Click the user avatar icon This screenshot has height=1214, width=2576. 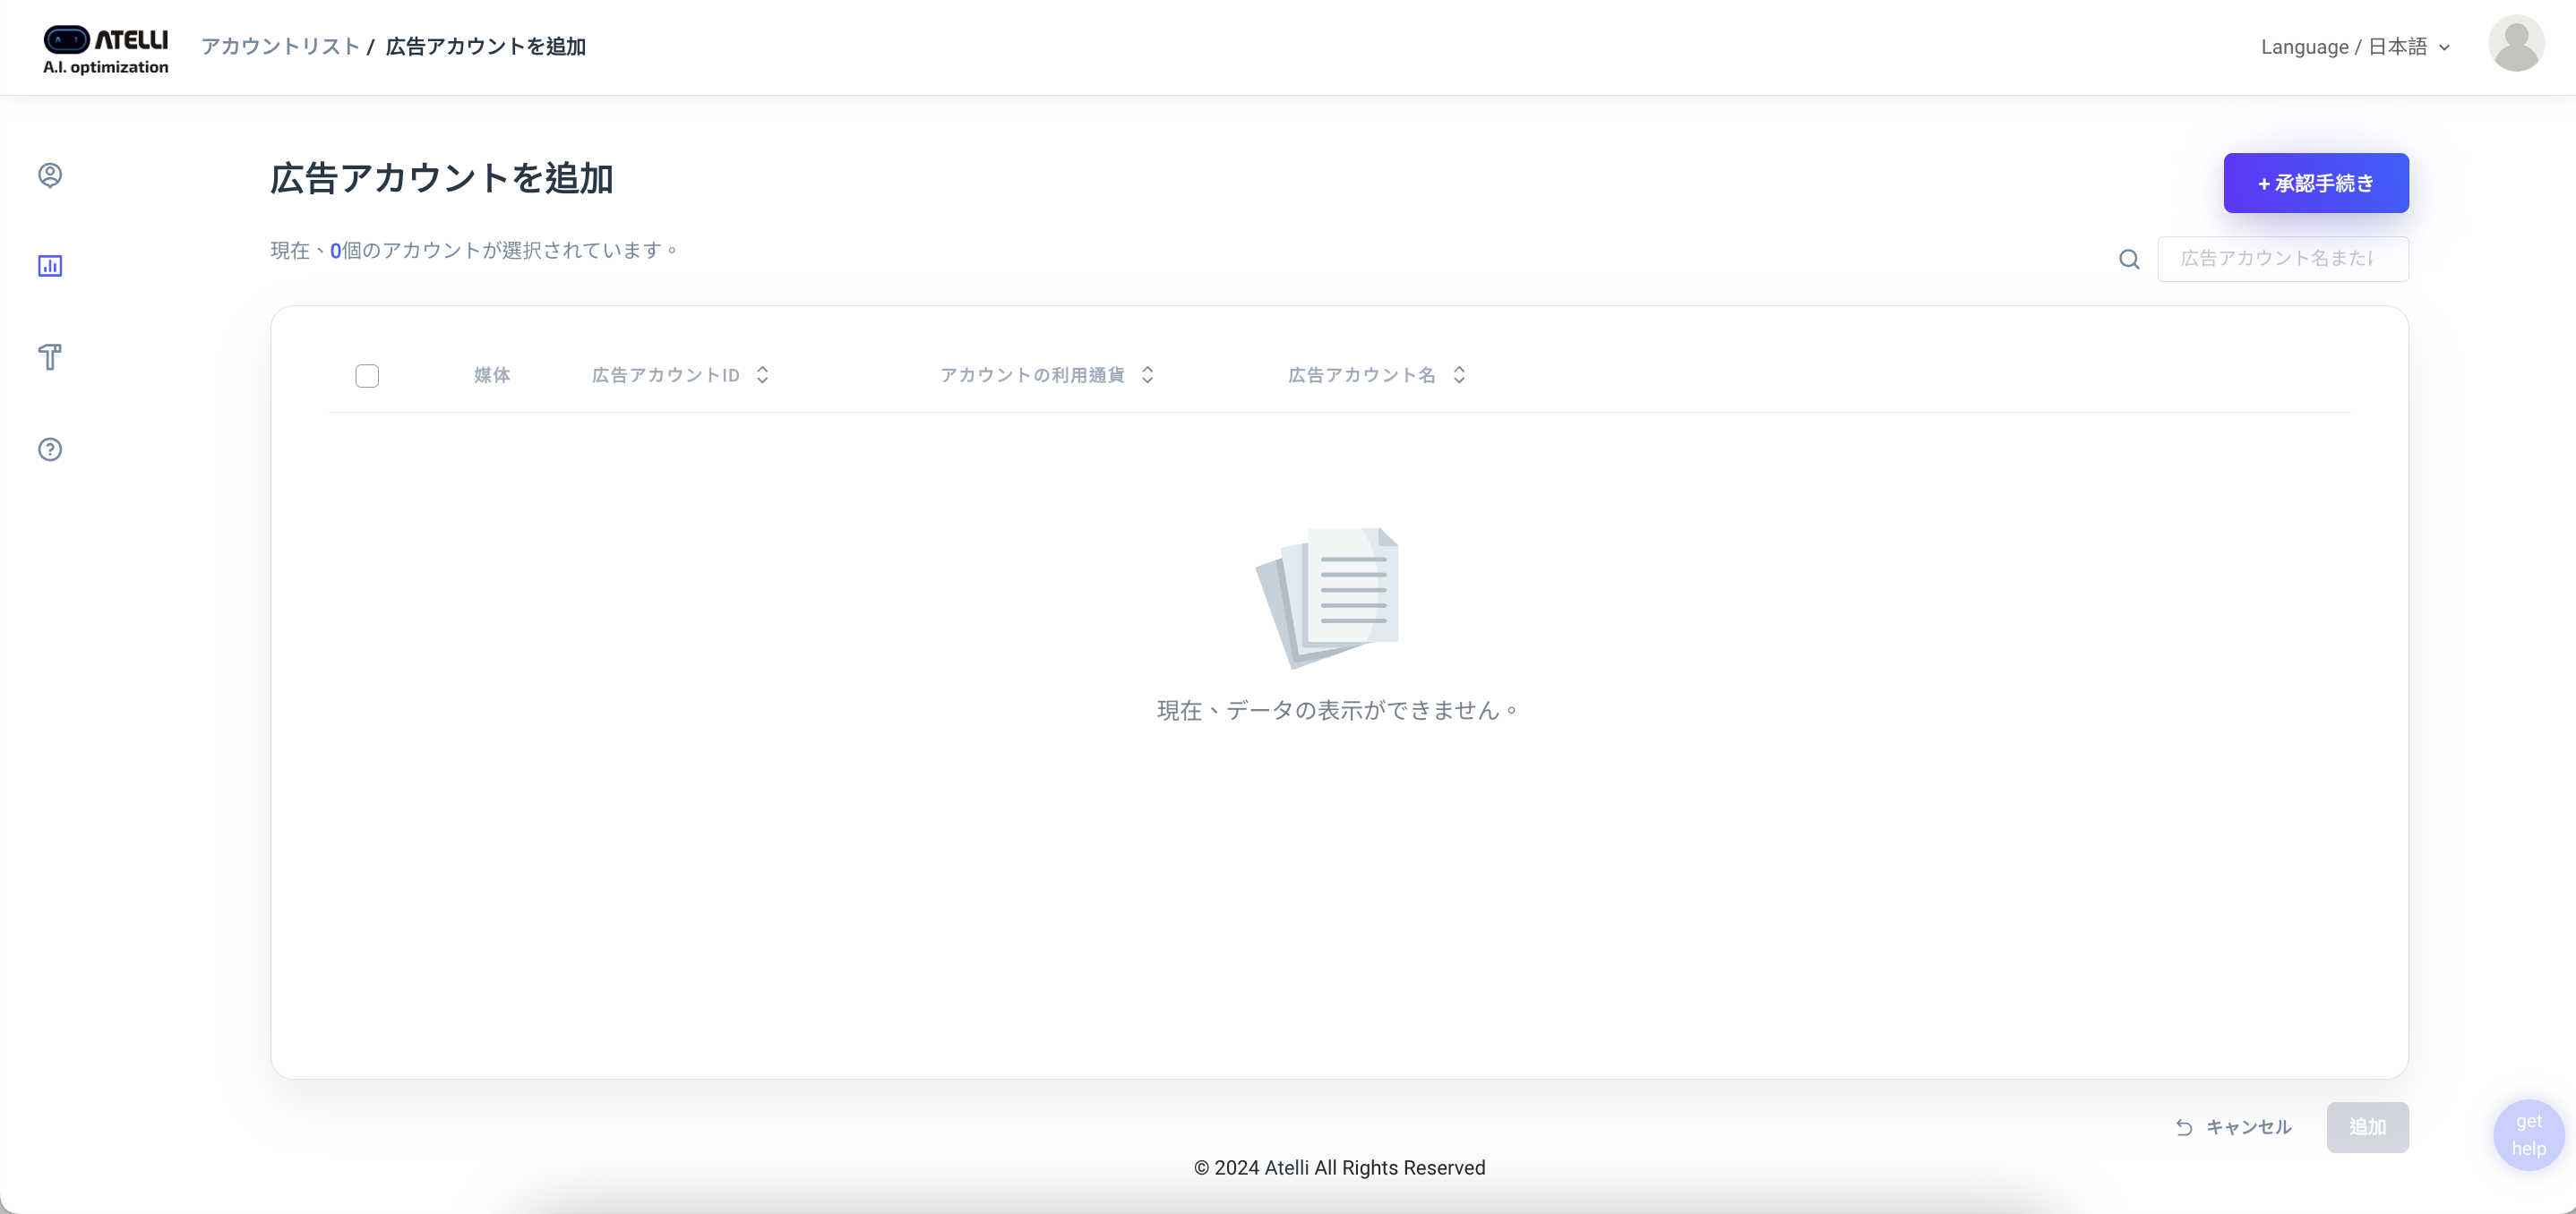click(2515, 44)
